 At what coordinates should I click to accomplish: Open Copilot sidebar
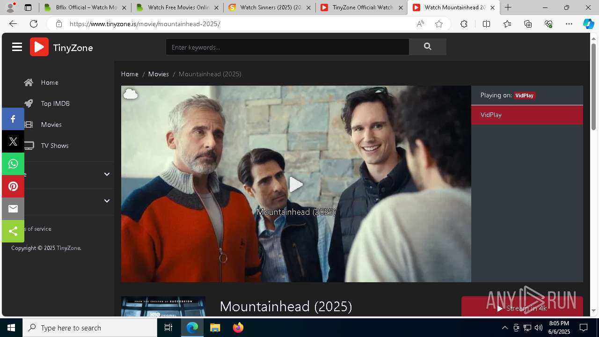point(588,24)
